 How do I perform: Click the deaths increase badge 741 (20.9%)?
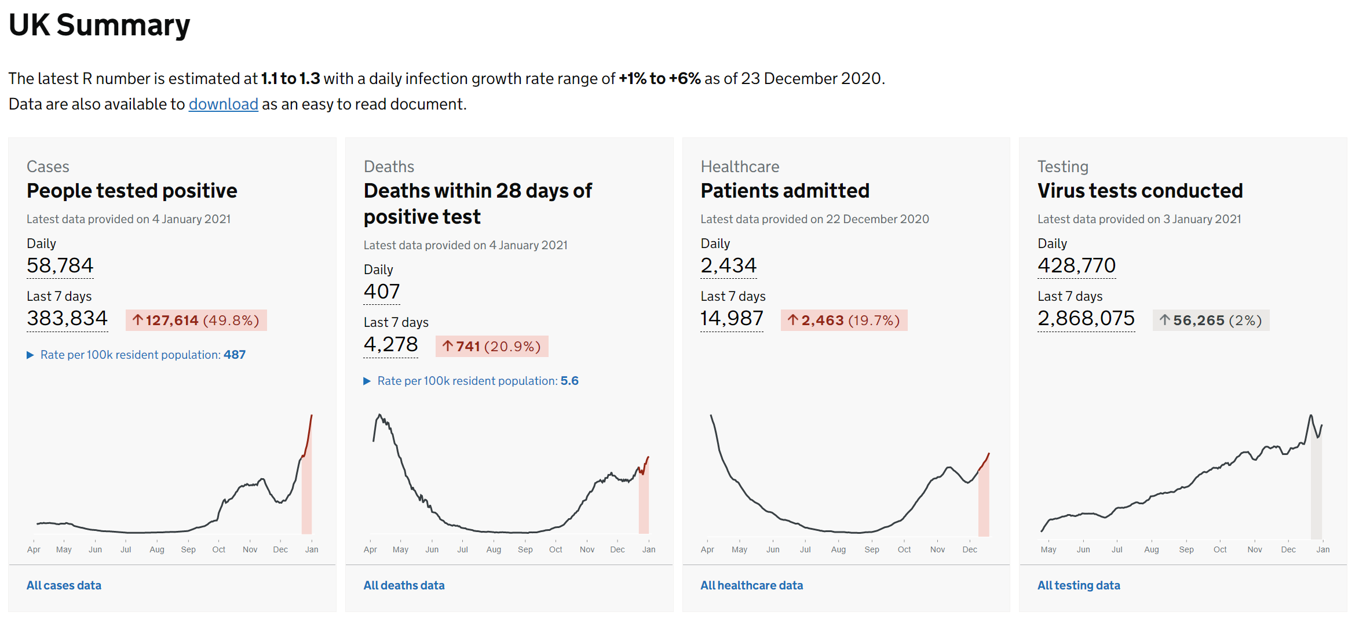pos(491,347)
